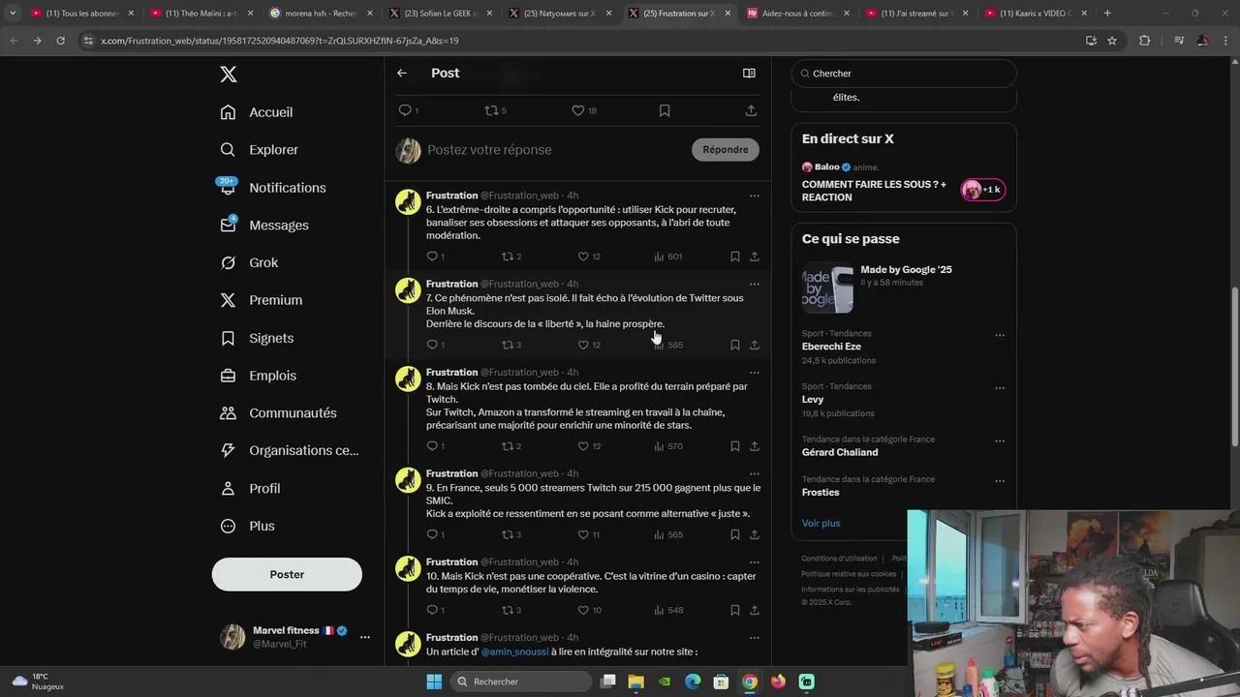Open Conditions d'utilisation footer link

pyautogui.click(x=839, y=559)
